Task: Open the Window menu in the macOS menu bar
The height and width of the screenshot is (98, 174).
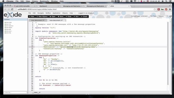Action: click(x=54, y=1)
